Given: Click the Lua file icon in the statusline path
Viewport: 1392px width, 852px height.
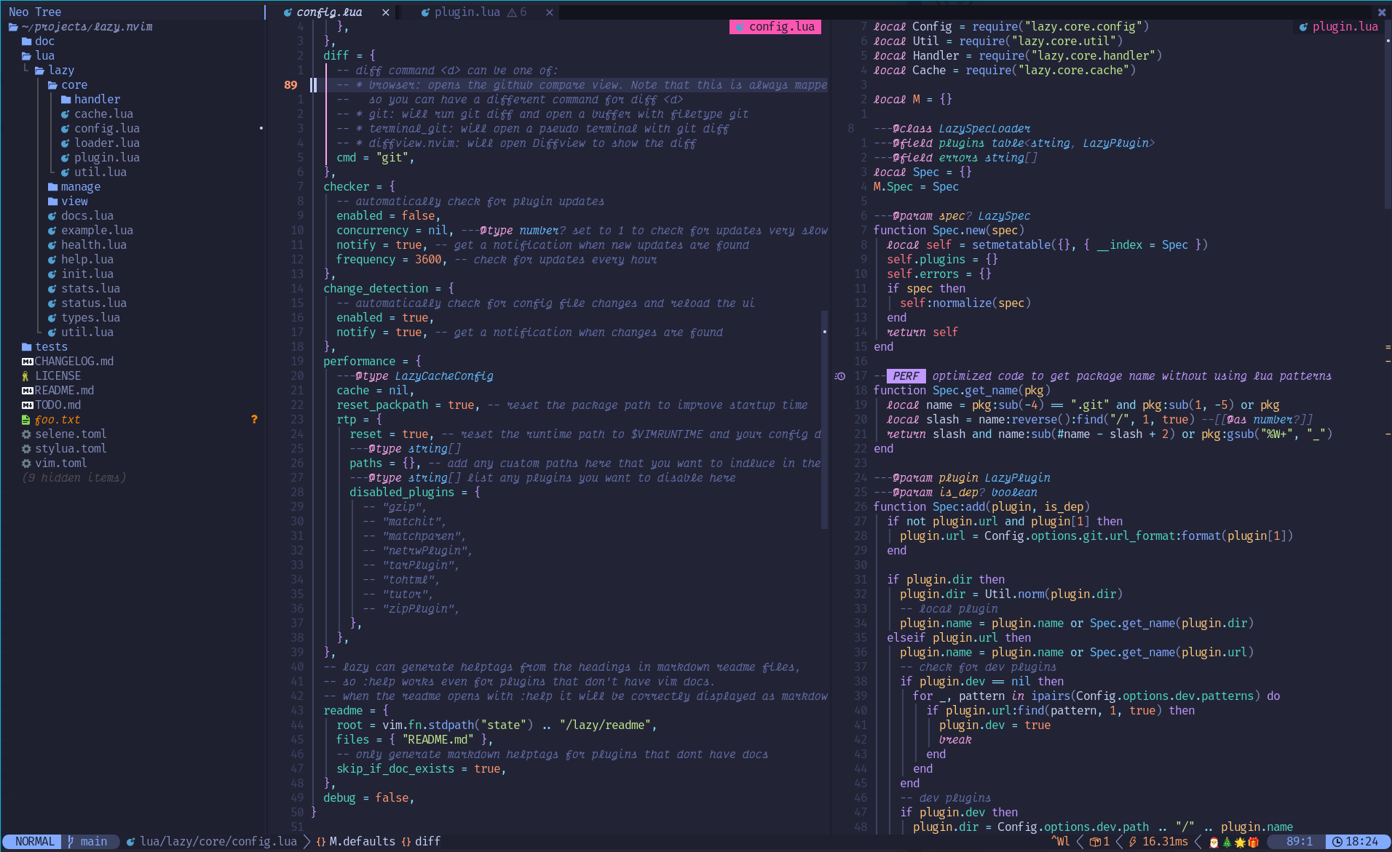Looking at the screenshot, I should click(x=131, y=842).
